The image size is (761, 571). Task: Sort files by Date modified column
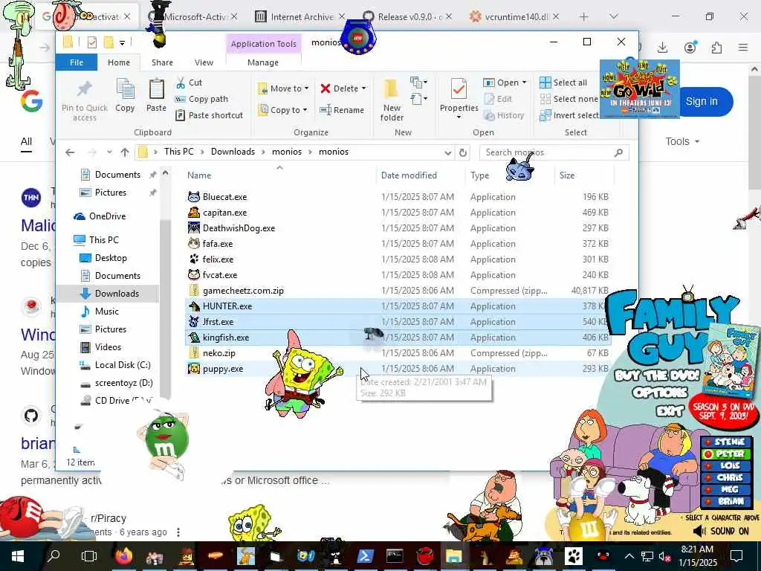(x=409, y=175)
